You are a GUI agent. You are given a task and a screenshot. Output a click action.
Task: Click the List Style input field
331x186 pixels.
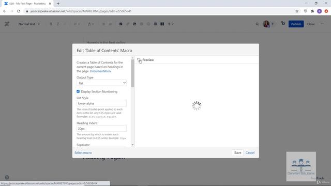click(101, 103)
